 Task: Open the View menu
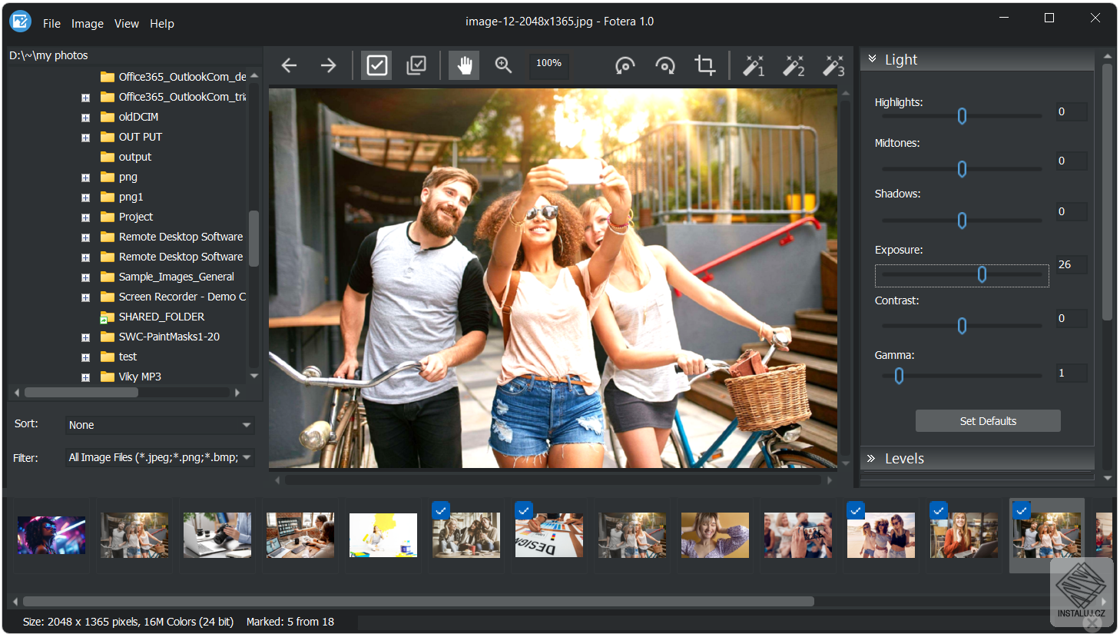[x=127, y=24]
